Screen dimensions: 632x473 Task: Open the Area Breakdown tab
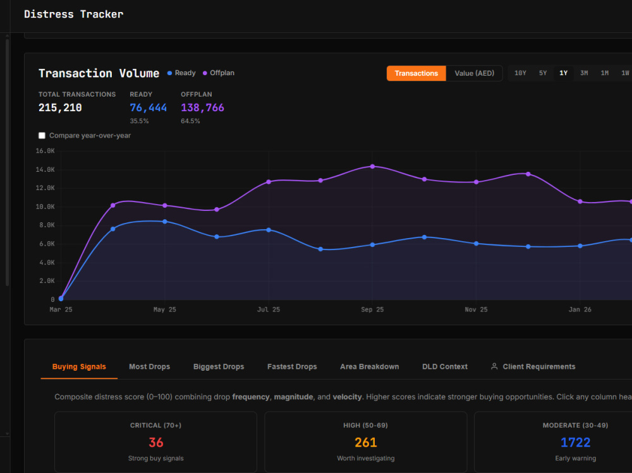point(369,367)
